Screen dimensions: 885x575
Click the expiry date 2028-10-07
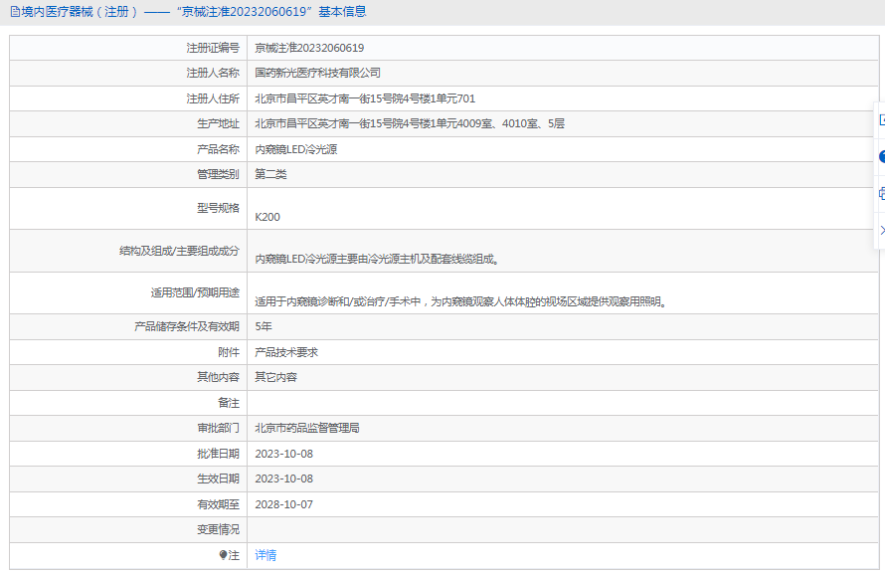point(283,504)
